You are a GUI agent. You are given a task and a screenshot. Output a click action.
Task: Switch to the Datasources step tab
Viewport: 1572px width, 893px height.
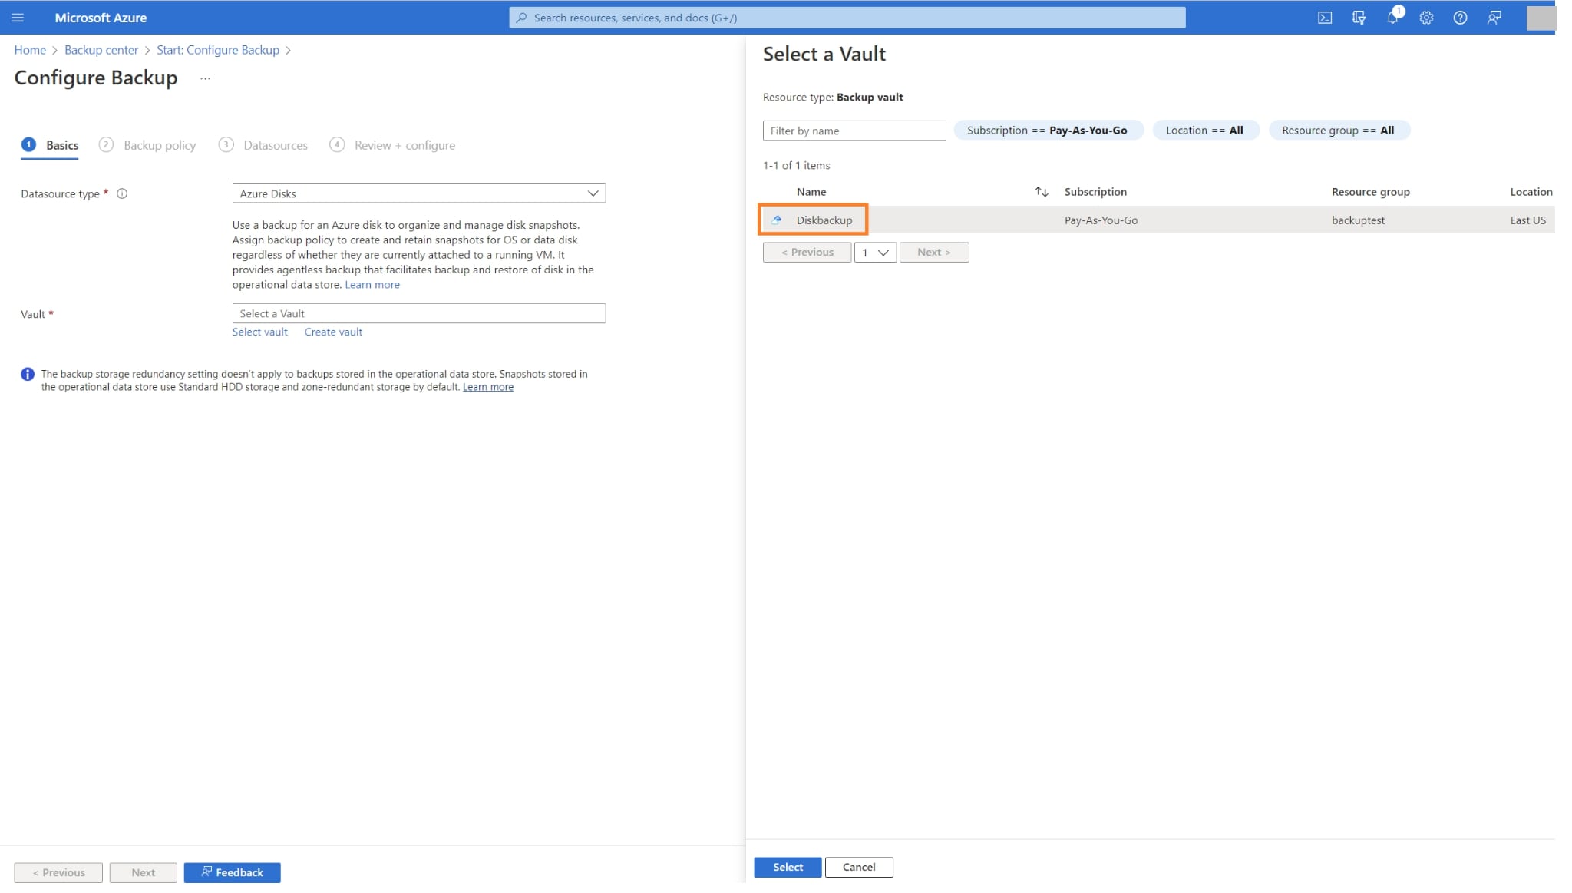pos(263,145)
